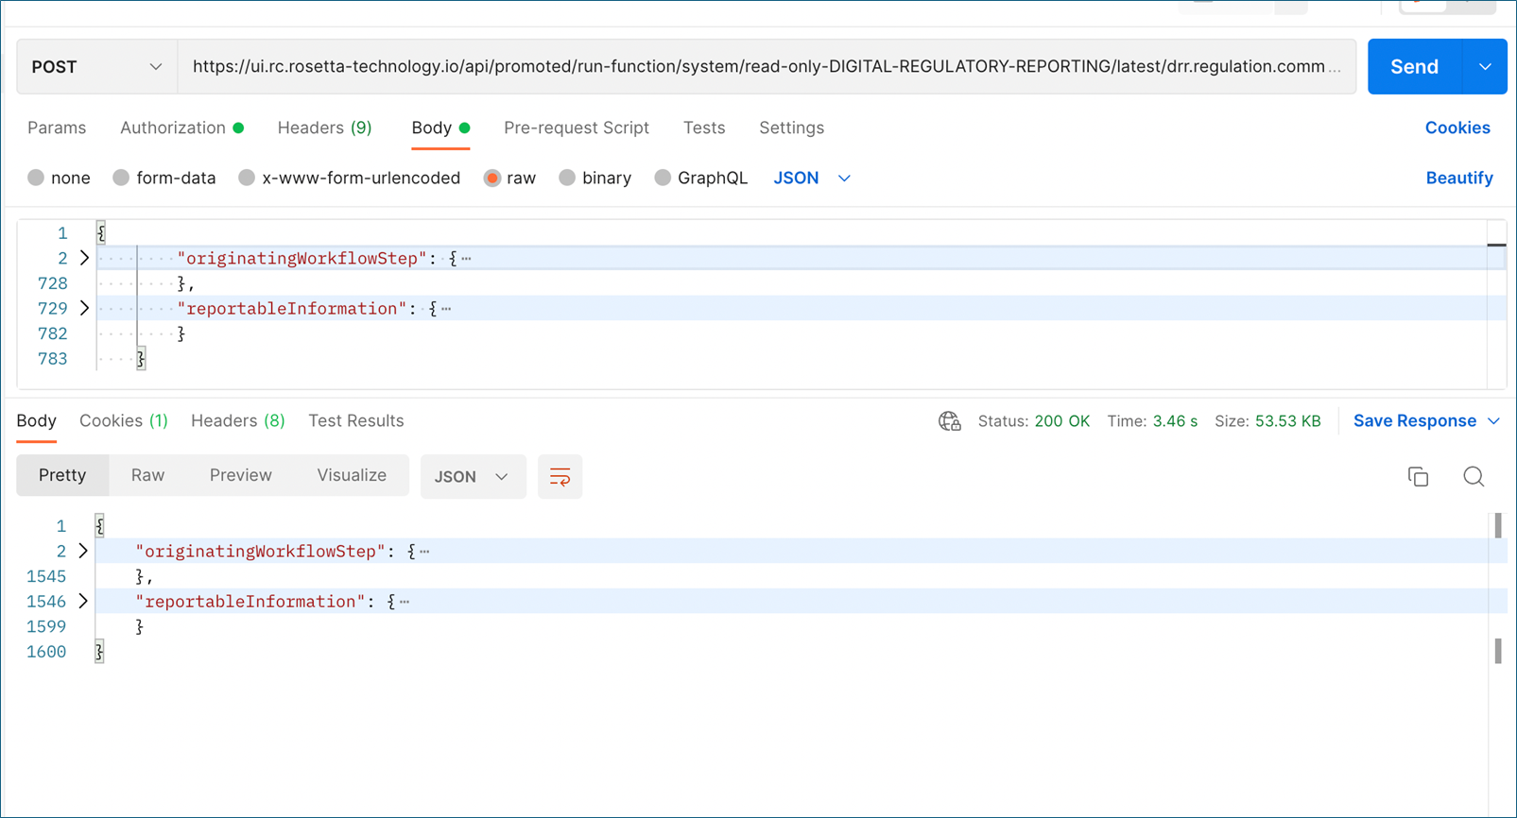The height and width of the screenshot is (818, 1517).
Task: Switch the response view to Pretty
Action: [62, 475]
